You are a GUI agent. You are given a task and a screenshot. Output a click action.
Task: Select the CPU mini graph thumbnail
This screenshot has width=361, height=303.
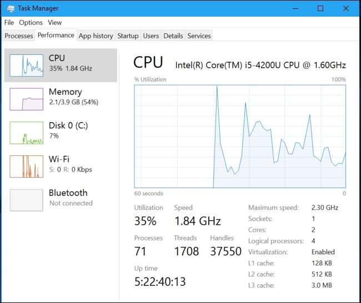pos(26,65)
